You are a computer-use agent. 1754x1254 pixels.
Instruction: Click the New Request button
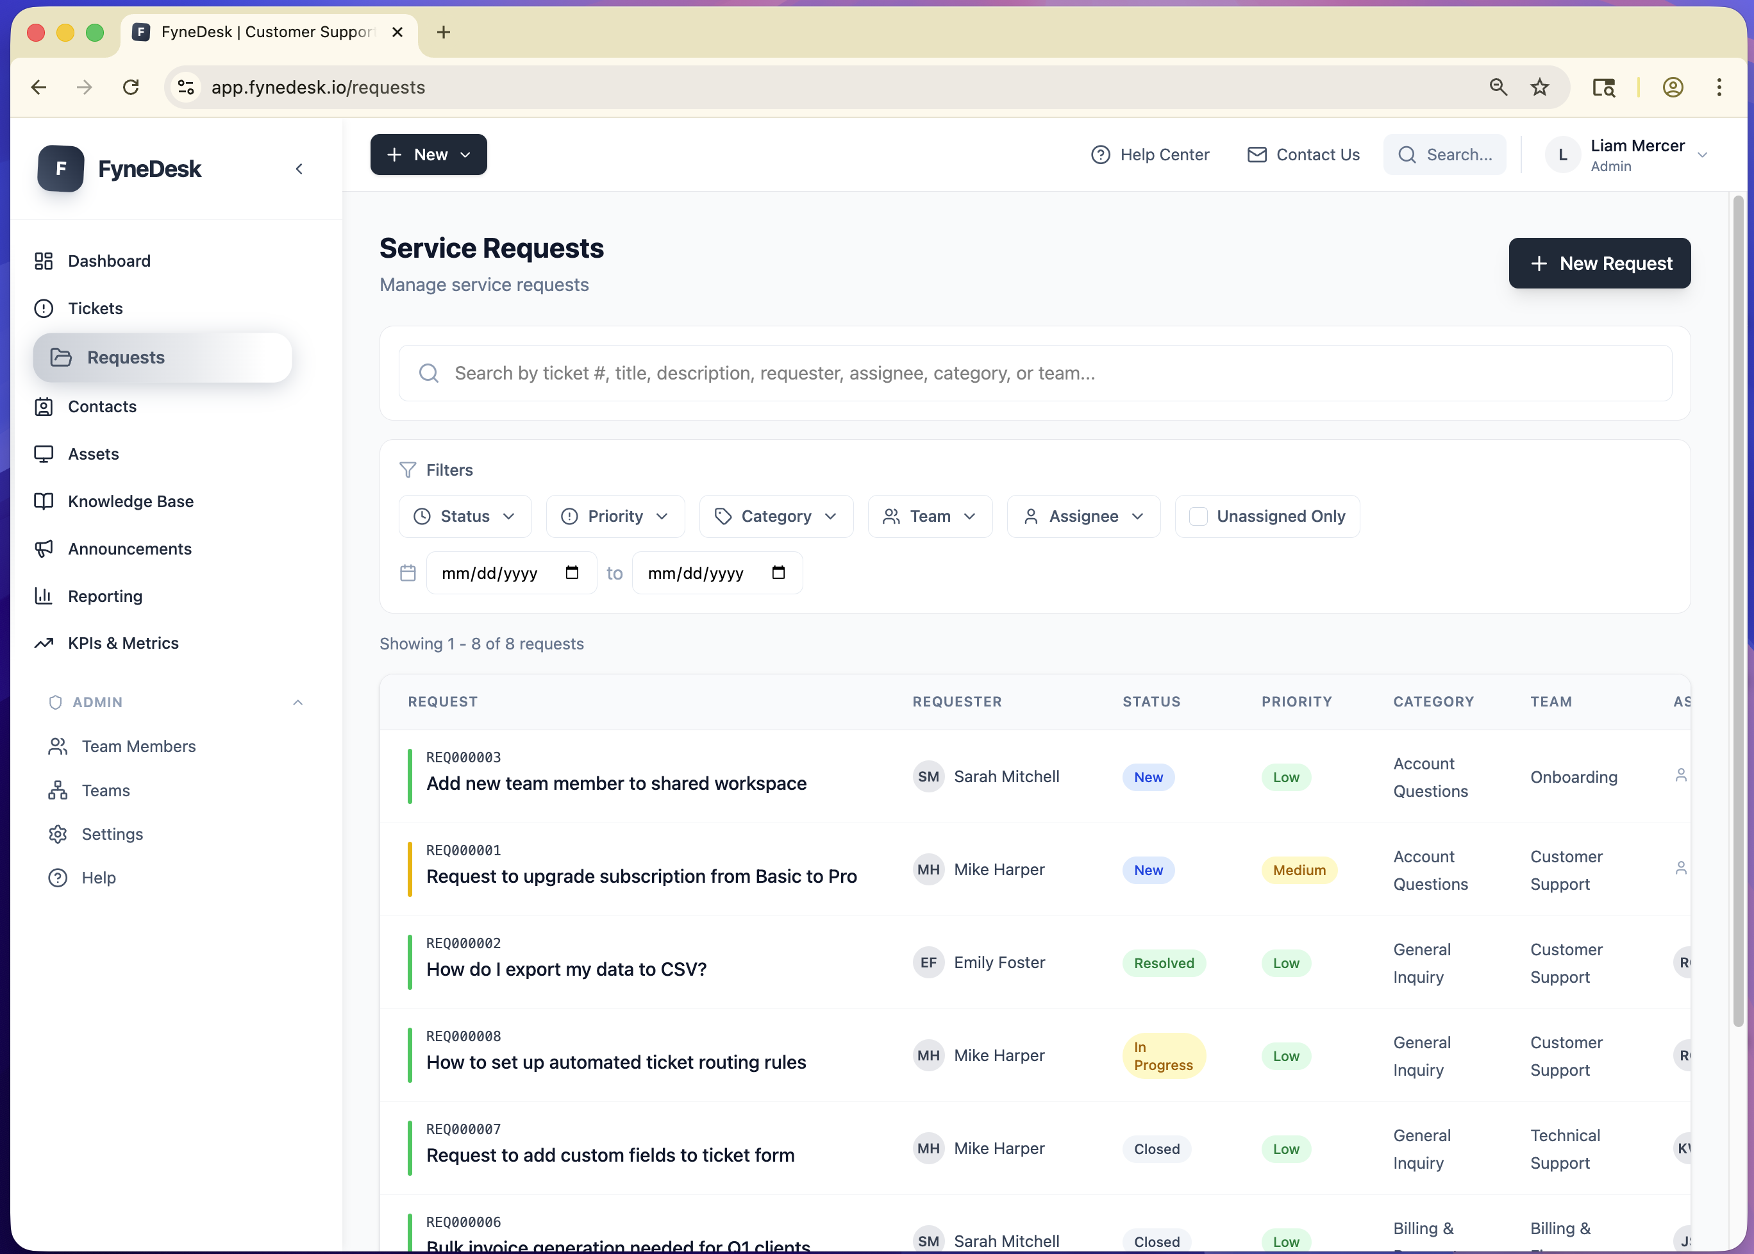[1599, 263]
